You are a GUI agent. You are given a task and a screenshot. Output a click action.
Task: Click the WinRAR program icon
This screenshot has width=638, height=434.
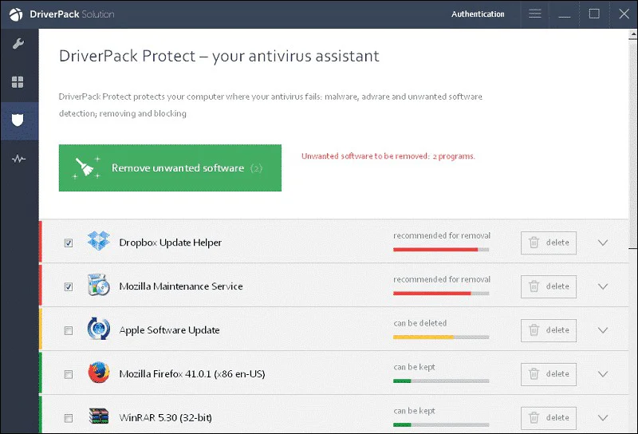click(x=98, y=416)
